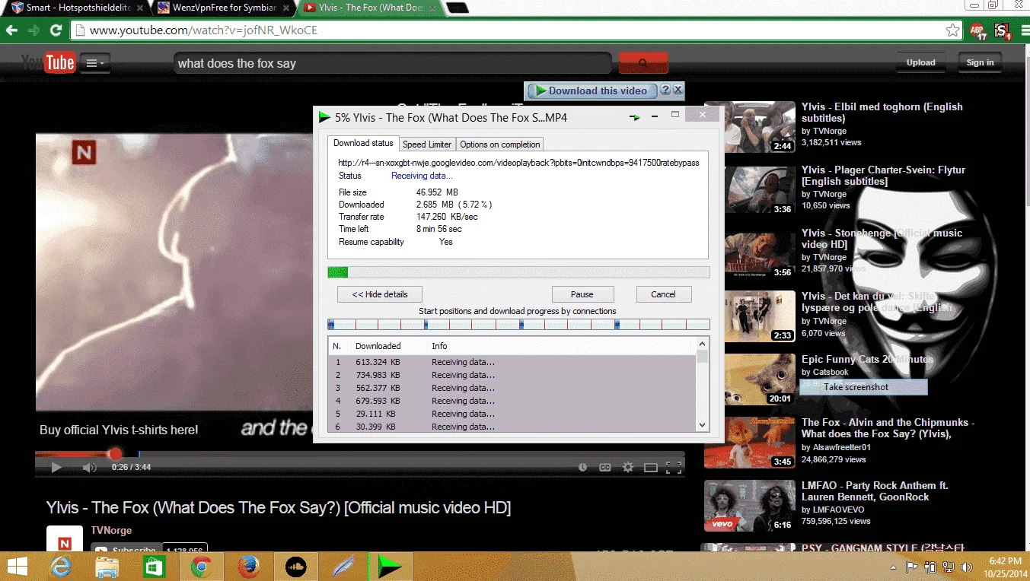Viewport: 1030px width, 581px height.
Task: Click the YouTube logo
Action: tap(48, 62)
